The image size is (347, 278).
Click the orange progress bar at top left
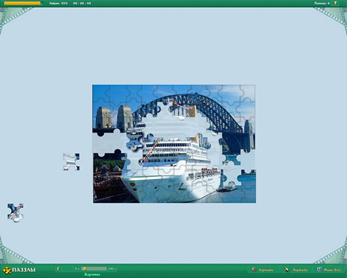[24, 3]
